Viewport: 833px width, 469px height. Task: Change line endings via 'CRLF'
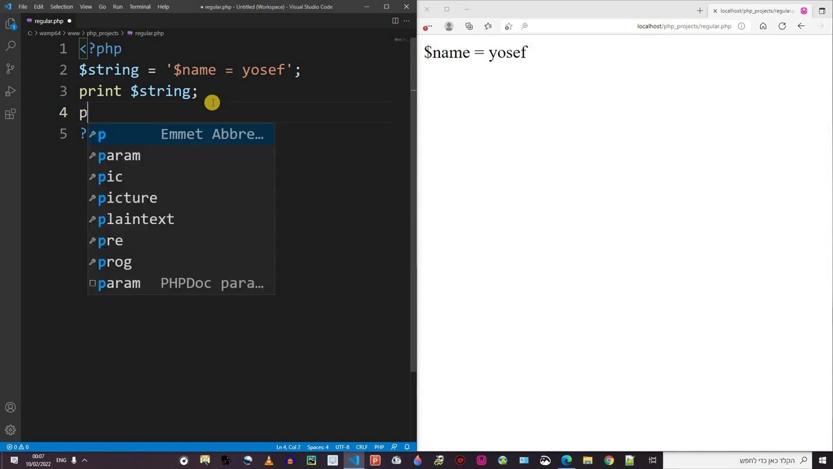click(361, 447)
